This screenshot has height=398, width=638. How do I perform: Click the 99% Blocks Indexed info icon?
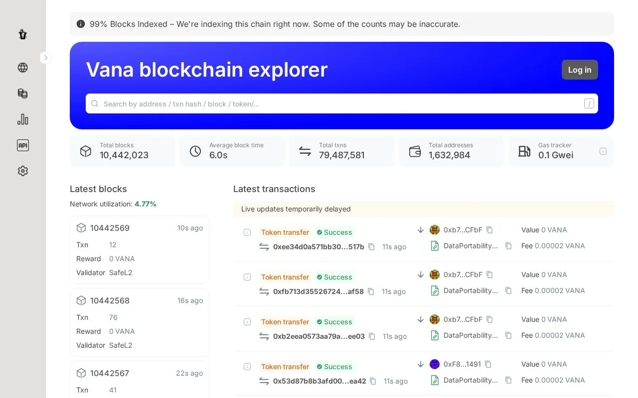coord(81,24)
